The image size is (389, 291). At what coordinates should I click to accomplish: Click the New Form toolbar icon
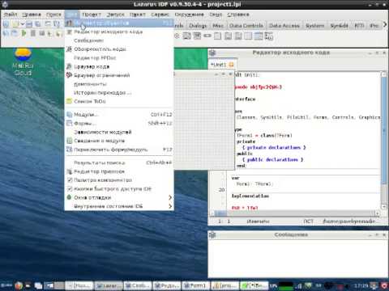pyautogui.click(x=48, y=24)
